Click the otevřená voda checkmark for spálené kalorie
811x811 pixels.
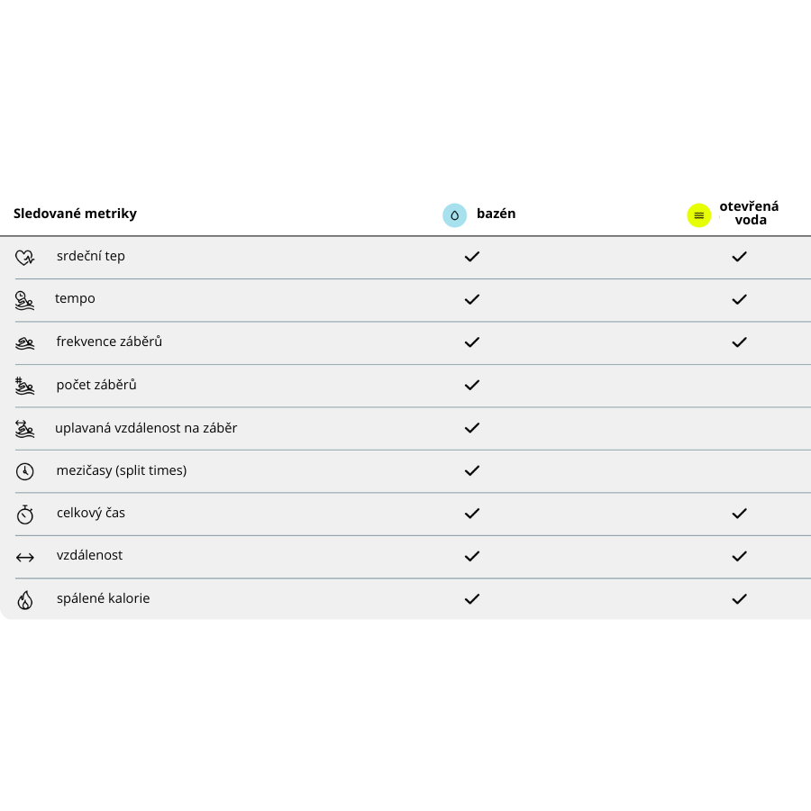tap(739, 599)
